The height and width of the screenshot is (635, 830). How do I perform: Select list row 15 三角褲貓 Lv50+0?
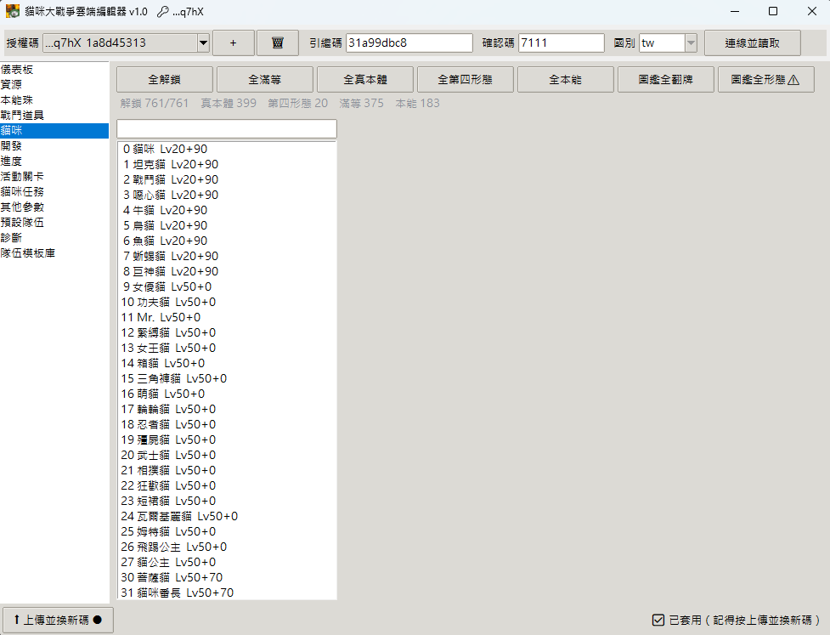pyautogui.click(x=227, y=378)
